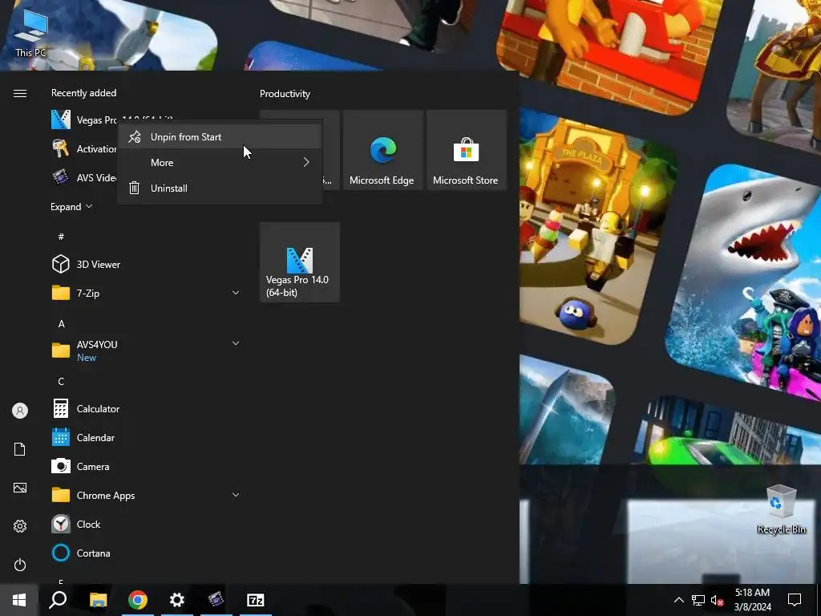
Task: Expand the Recently added list
Action: click(x=71, y=206)
